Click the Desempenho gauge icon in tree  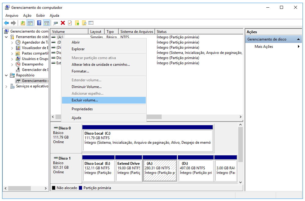coord(18,64)
